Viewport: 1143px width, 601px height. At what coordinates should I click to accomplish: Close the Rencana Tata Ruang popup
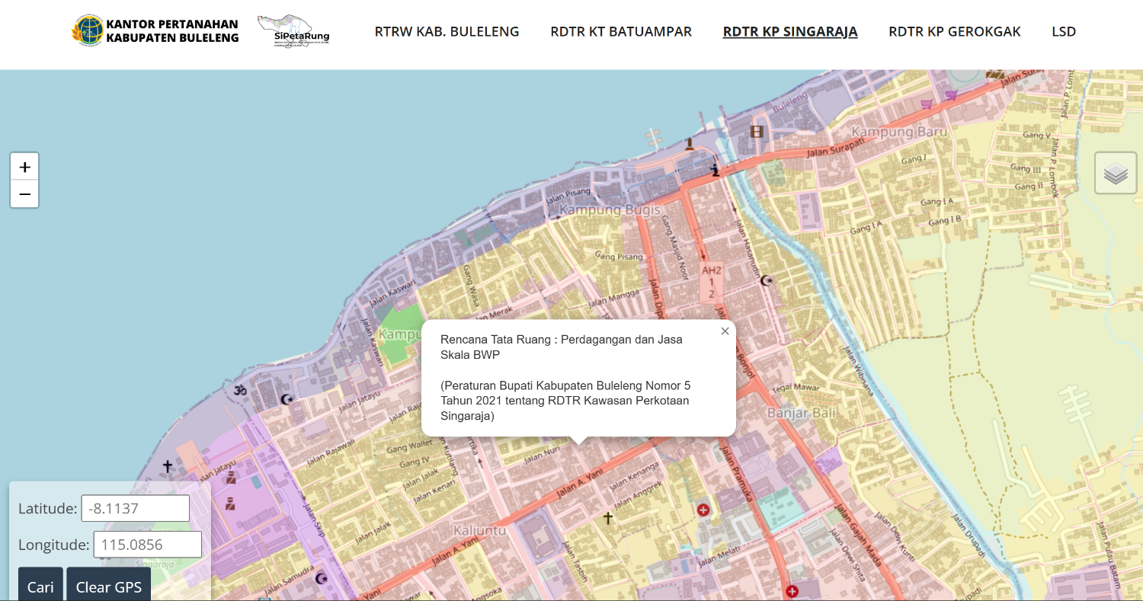(x=725, y=331)
